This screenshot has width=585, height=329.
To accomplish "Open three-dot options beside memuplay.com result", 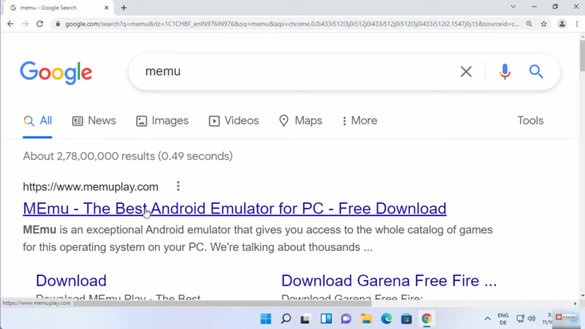I will (178, 186).
